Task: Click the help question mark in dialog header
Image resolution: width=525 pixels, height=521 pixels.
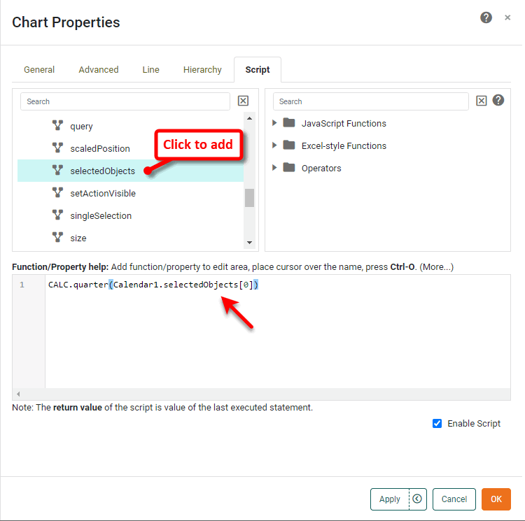Action: tap(486, 17)
